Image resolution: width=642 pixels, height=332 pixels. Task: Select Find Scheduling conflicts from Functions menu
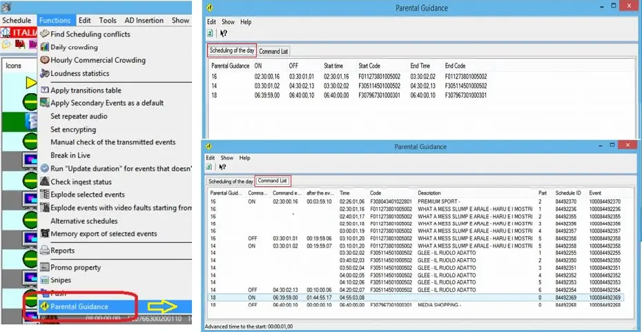coord(90,34)
